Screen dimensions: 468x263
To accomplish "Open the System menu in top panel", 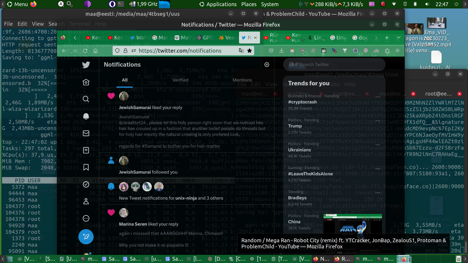I will [270, 4].
